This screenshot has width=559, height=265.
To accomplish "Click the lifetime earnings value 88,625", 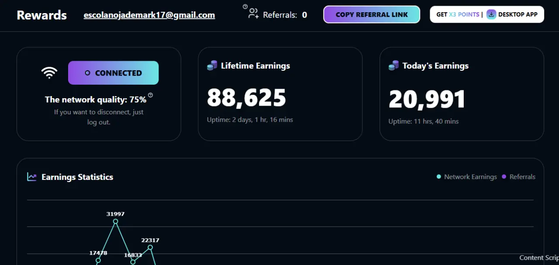I will (x=247, y=97).
